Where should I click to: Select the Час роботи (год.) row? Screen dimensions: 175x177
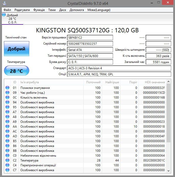click(85, 92)
